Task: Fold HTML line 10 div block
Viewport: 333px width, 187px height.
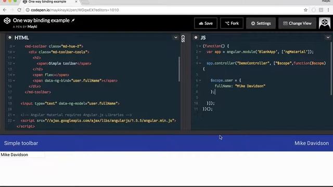Action: (14, 52)
